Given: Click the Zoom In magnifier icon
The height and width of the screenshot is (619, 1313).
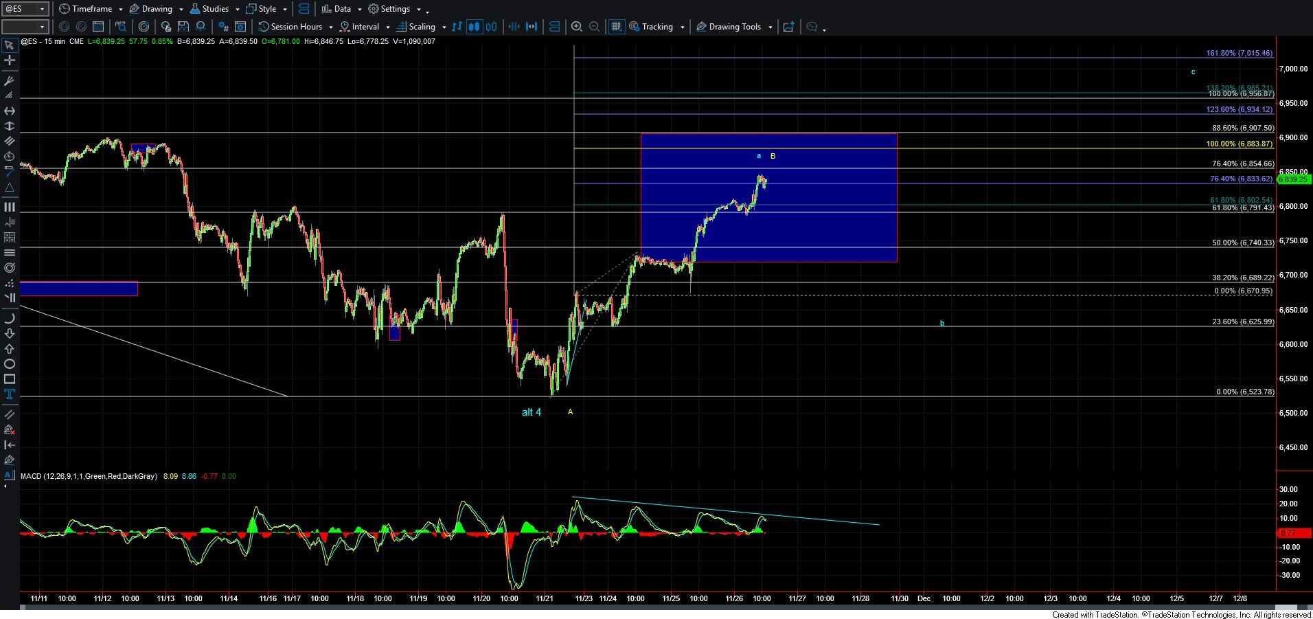Looking at the screenshot, I should 577,27.
